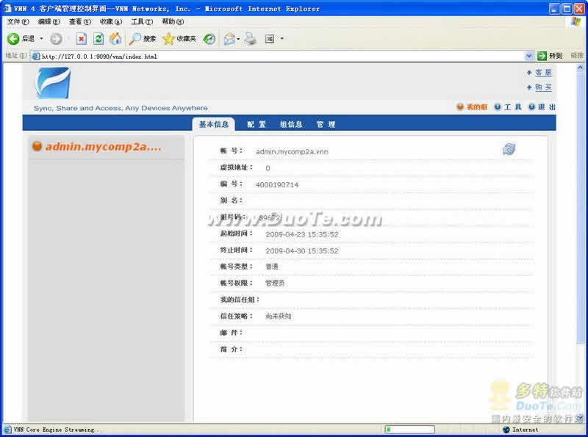Expand the address bar URL dropdown
Image resolution: width=588 pixels, height=437 pixels.
(528, 57)
